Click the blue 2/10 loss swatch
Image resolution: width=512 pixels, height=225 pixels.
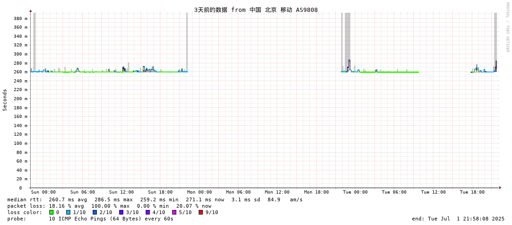coord(95,212)
